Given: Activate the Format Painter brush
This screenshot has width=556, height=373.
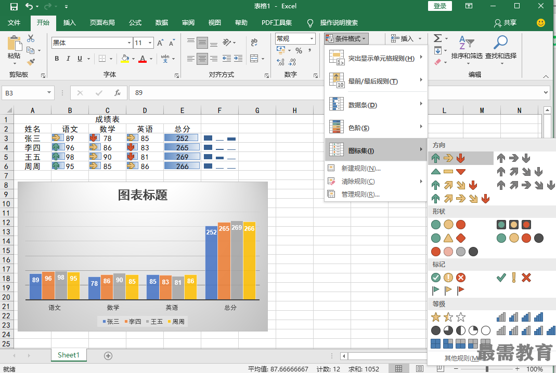Looking at the screenshot, I should pos(31,62).
